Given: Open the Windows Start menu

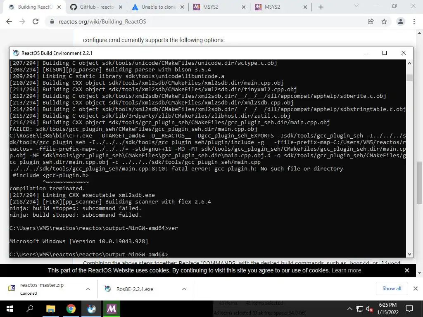Looking at the screenshot, I should (x=10, y=309).
